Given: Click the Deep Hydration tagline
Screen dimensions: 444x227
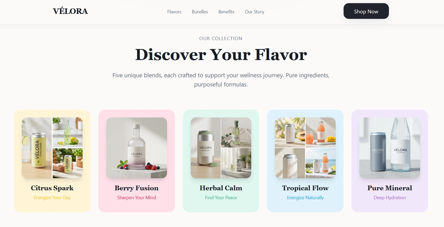Looking at the screenshot, I should 390,198.
